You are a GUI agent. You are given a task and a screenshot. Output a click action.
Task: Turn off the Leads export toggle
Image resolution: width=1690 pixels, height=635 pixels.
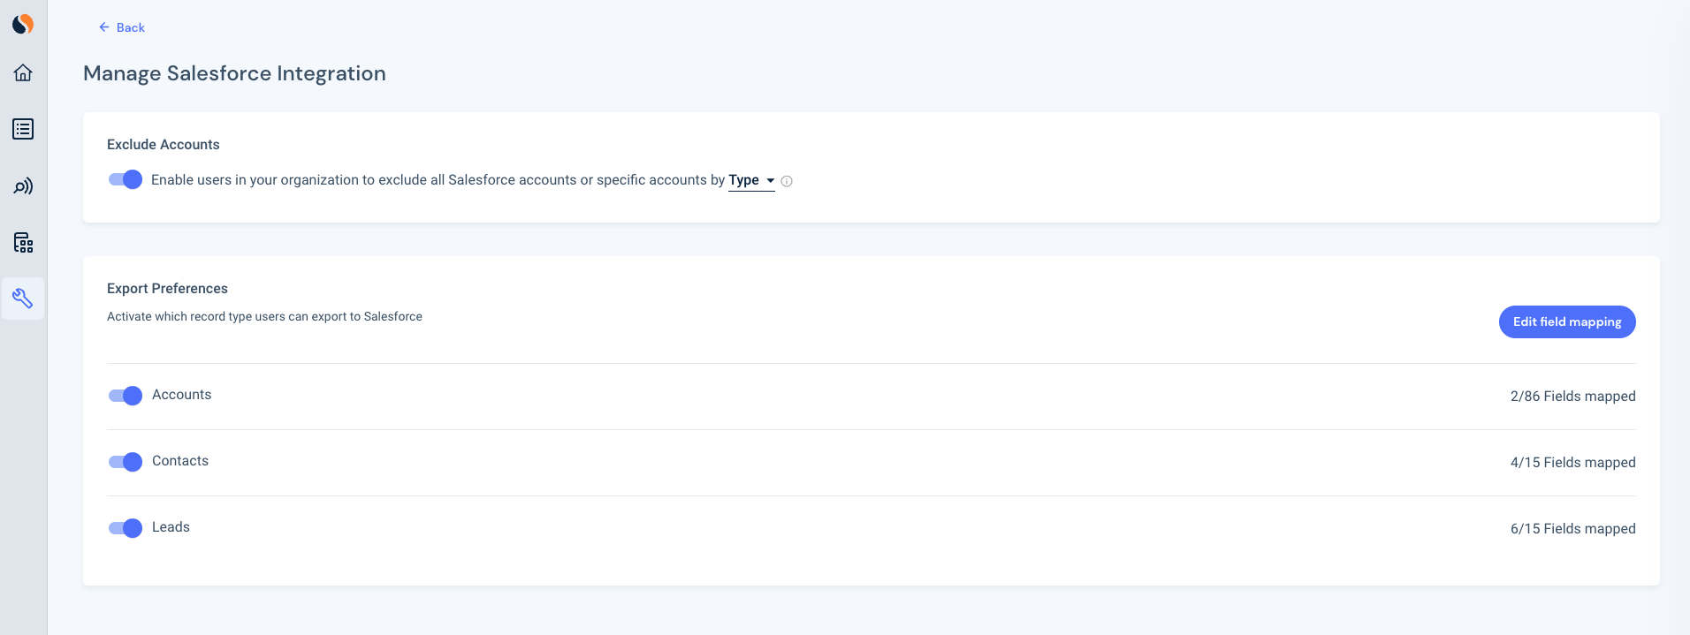[126, 528]
